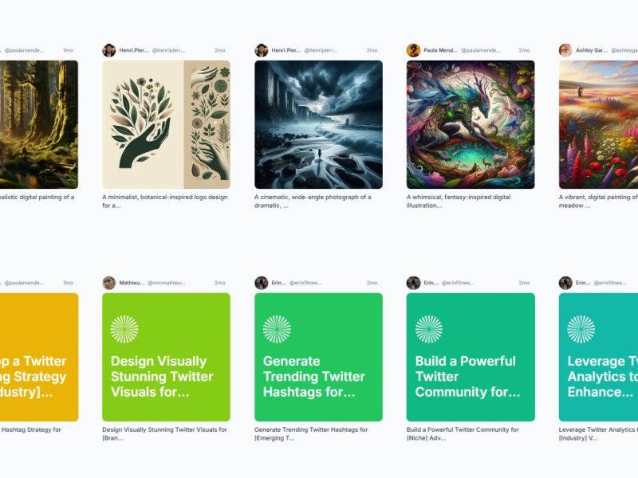The image size is (638, 478).
Task: Click Mathieu's avatar above Twitter Visuals card
Action: (x=109, y=283)
